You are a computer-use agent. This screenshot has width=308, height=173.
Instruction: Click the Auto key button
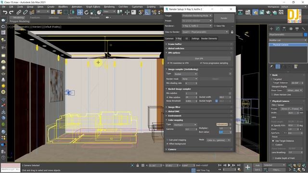tap(257, 165)
